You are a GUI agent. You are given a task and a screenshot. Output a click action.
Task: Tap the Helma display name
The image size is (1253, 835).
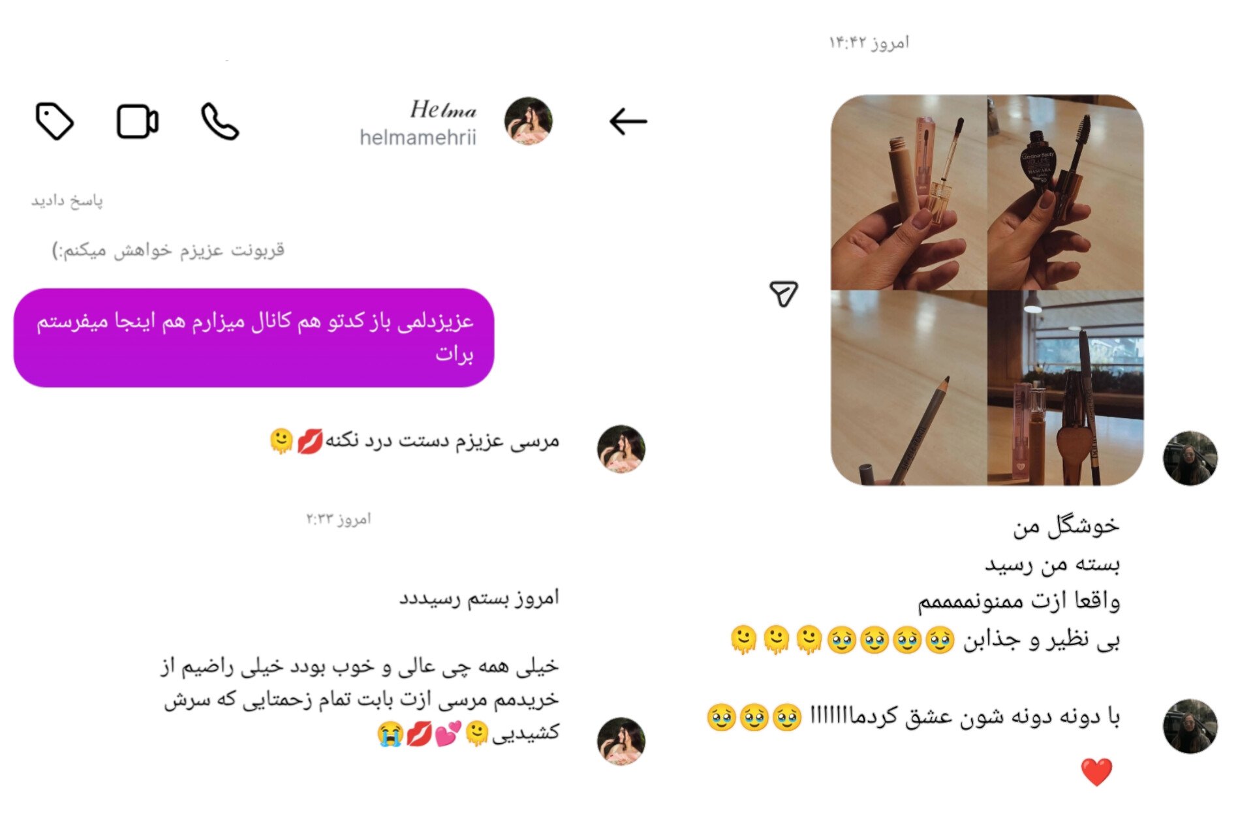[444, 109]
